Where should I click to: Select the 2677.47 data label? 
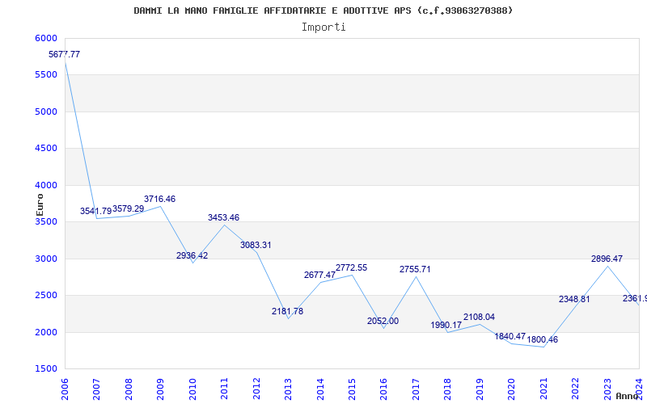(319, 275)
